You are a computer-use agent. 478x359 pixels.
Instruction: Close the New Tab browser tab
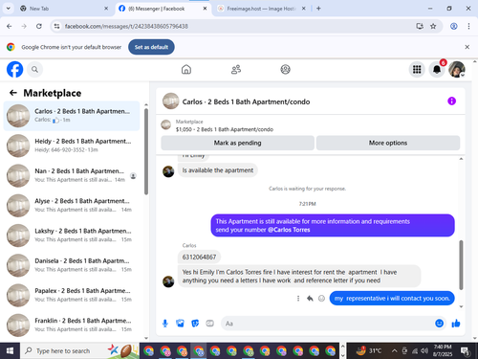[106, 9]
